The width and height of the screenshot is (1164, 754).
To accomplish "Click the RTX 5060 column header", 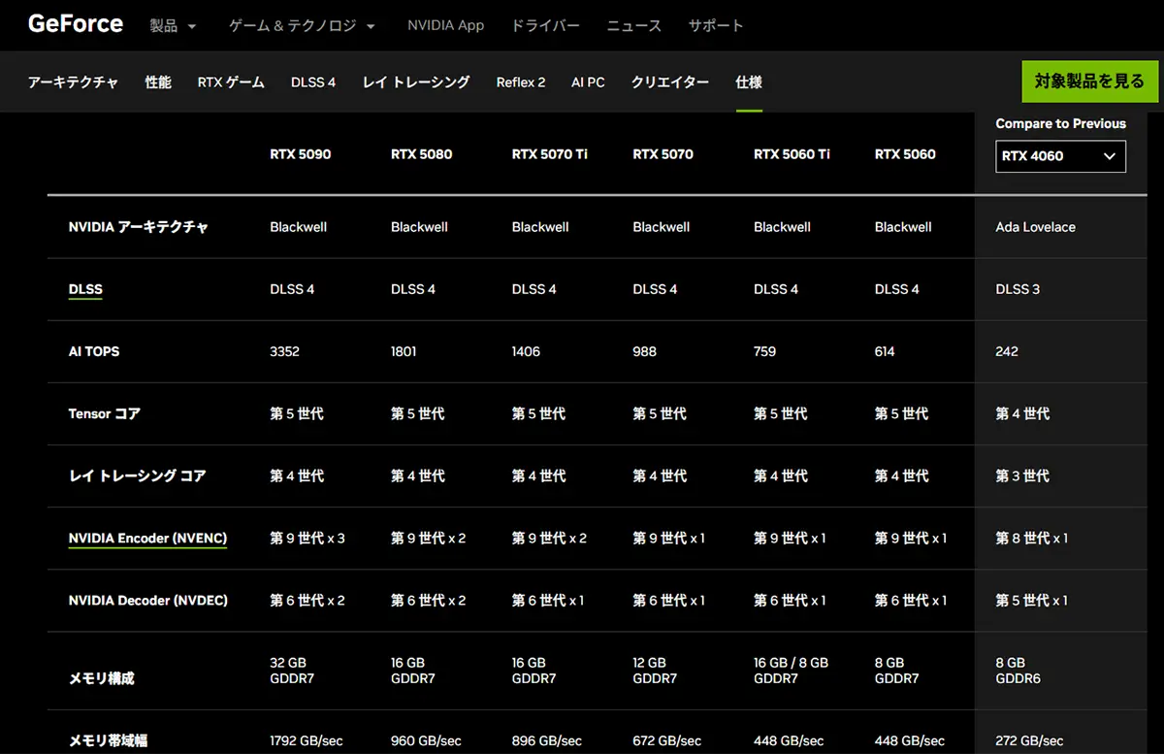I will pos(905,153).
